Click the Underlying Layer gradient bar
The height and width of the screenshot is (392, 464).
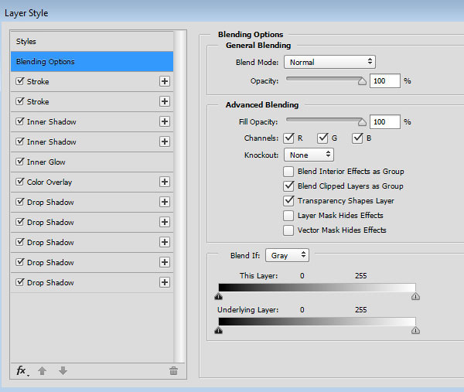point(317,322)
